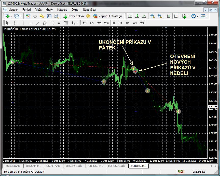Switch to the USDJPY,Daily chart tab
The height and width of the screenshot is (176, 220).
[74, 166]
